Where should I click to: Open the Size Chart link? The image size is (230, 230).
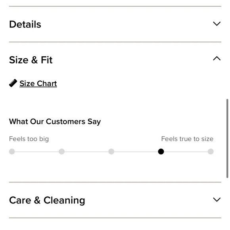(38, 84)
